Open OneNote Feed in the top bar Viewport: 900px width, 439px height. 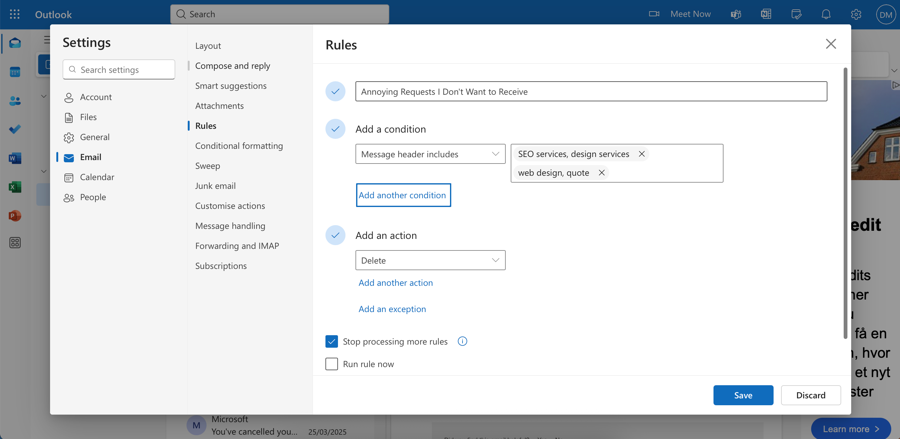click(765, 14)
